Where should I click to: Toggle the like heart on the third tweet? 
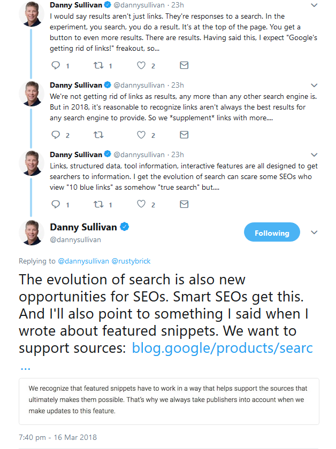[141, 204]
